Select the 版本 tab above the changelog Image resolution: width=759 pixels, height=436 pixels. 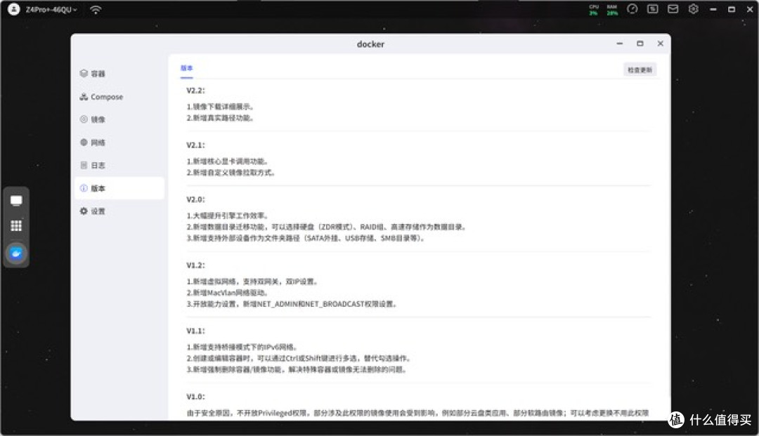(187, 68)
